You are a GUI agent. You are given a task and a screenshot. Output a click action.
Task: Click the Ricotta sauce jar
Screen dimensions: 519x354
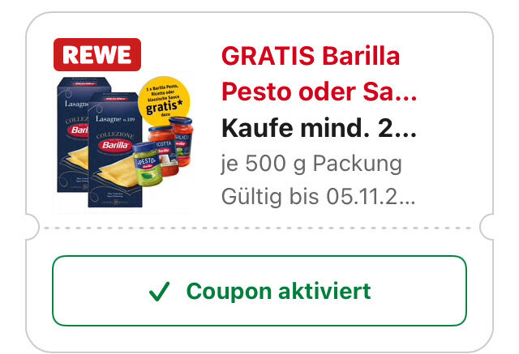tap(164, 150)
